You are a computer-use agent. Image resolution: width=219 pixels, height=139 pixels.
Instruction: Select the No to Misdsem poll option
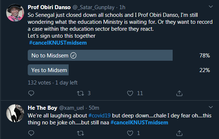coord(100,55)
